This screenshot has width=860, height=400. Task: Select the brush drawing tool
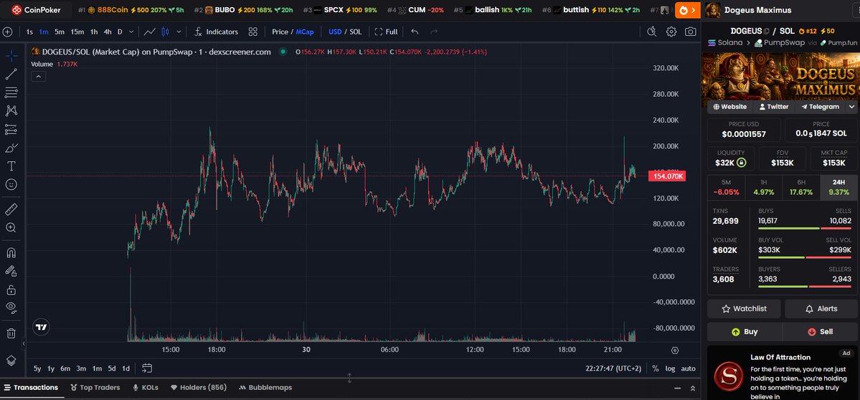11,148
